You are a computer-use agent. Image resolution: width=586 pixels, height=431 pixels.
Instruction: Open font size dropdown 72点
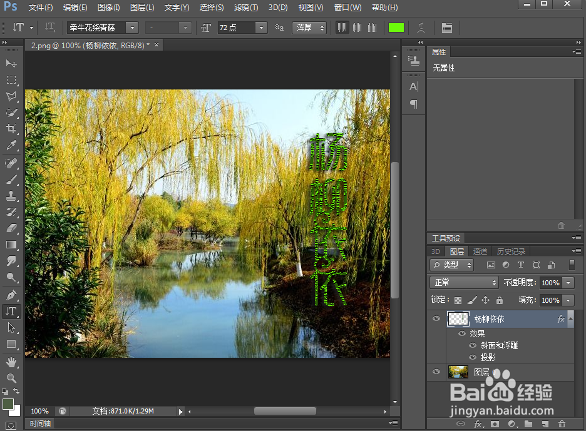[261, 28]
